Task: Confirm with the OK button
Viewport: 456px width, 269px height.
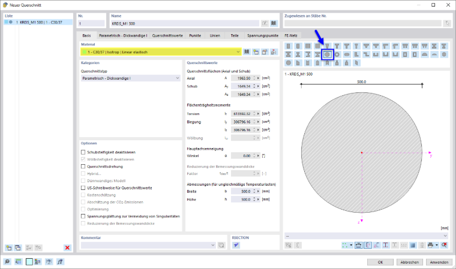Action: point(380,262)
